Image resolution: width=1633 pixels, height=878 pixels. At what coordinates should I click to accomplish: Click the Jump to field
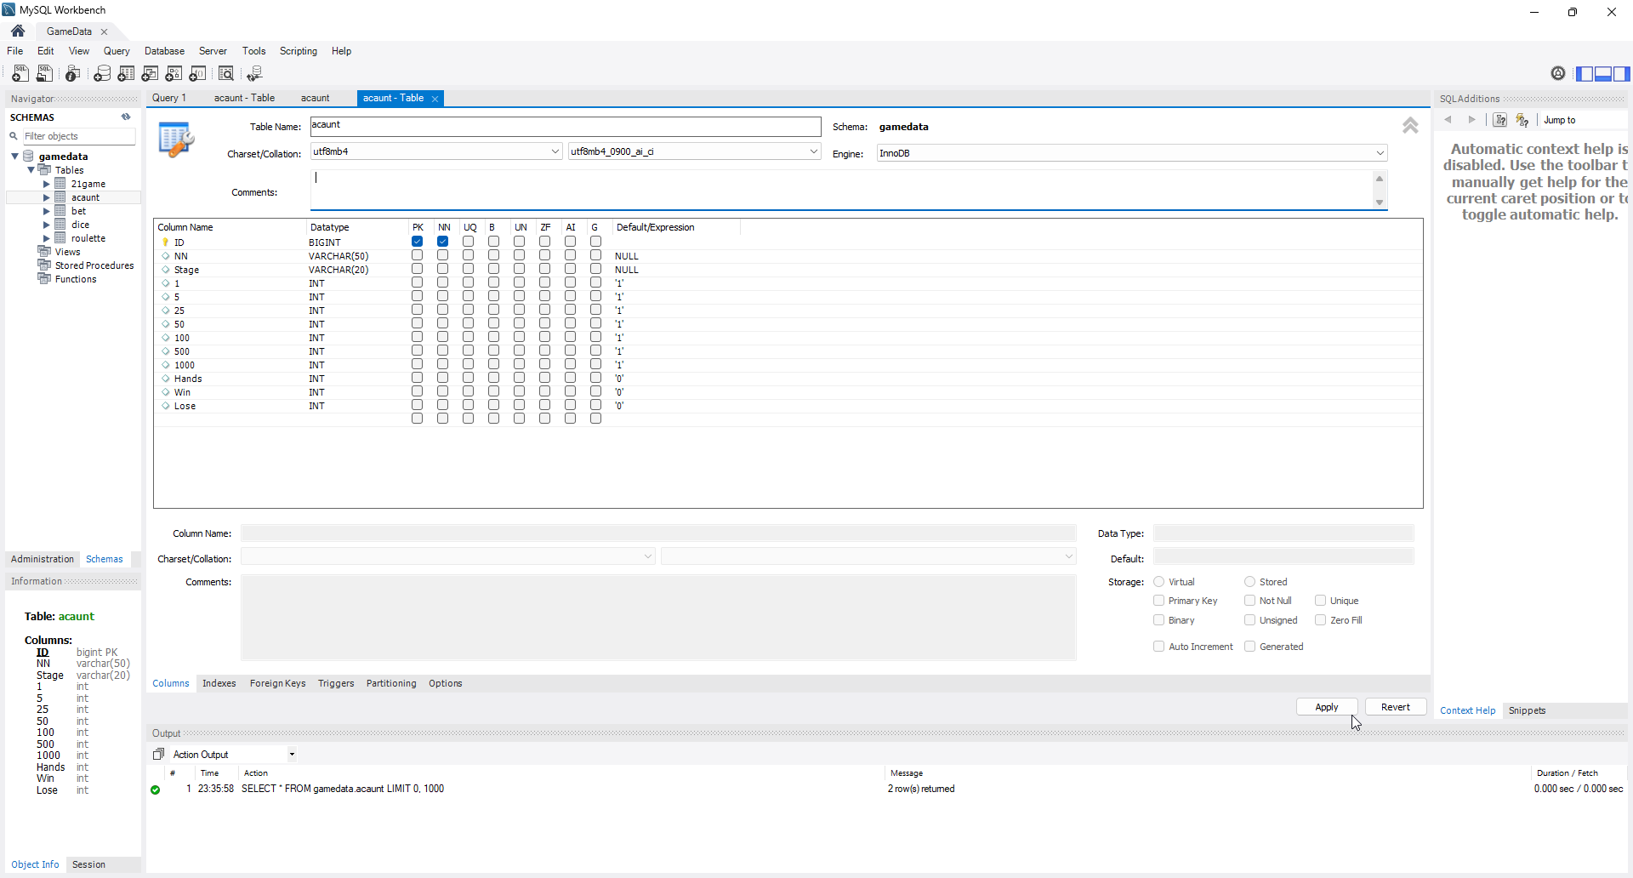pyautogui.click(x=1582, y=120)
